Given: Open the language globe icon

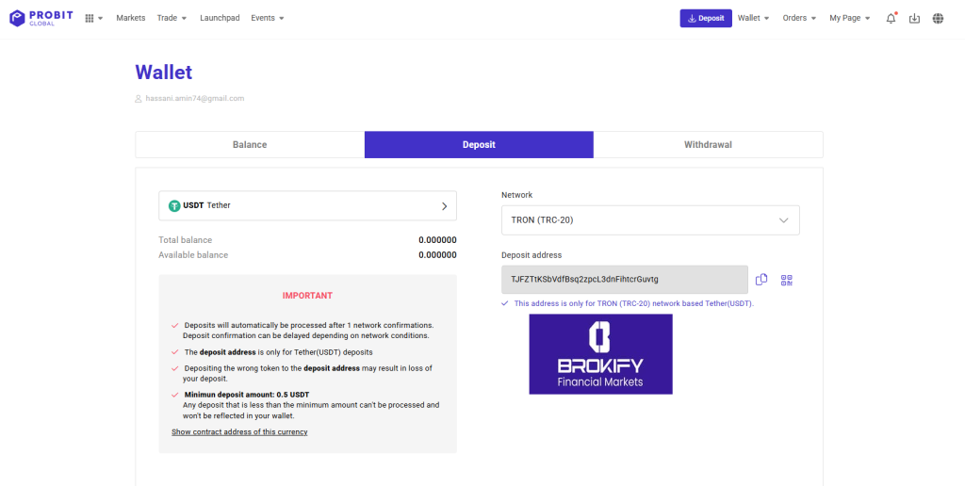Looking at the screenshot, I should point(938,18).
